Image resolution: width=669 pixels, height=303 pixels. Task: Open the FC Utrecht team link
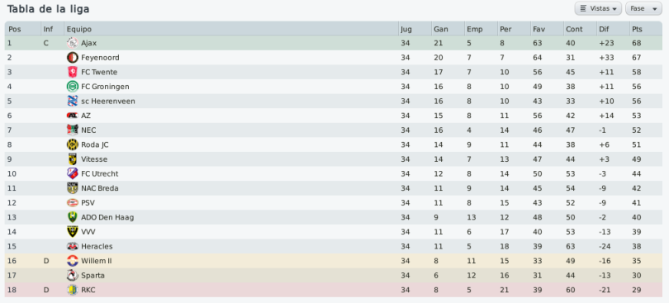(x=99, y=173)
